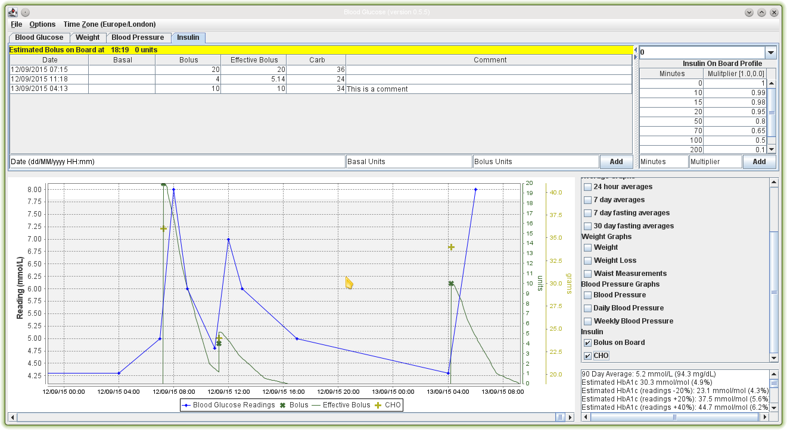Screen dimensions: 787x430
Task: Click the Bolus cross marker in chart legend
Action: point(283,405)
